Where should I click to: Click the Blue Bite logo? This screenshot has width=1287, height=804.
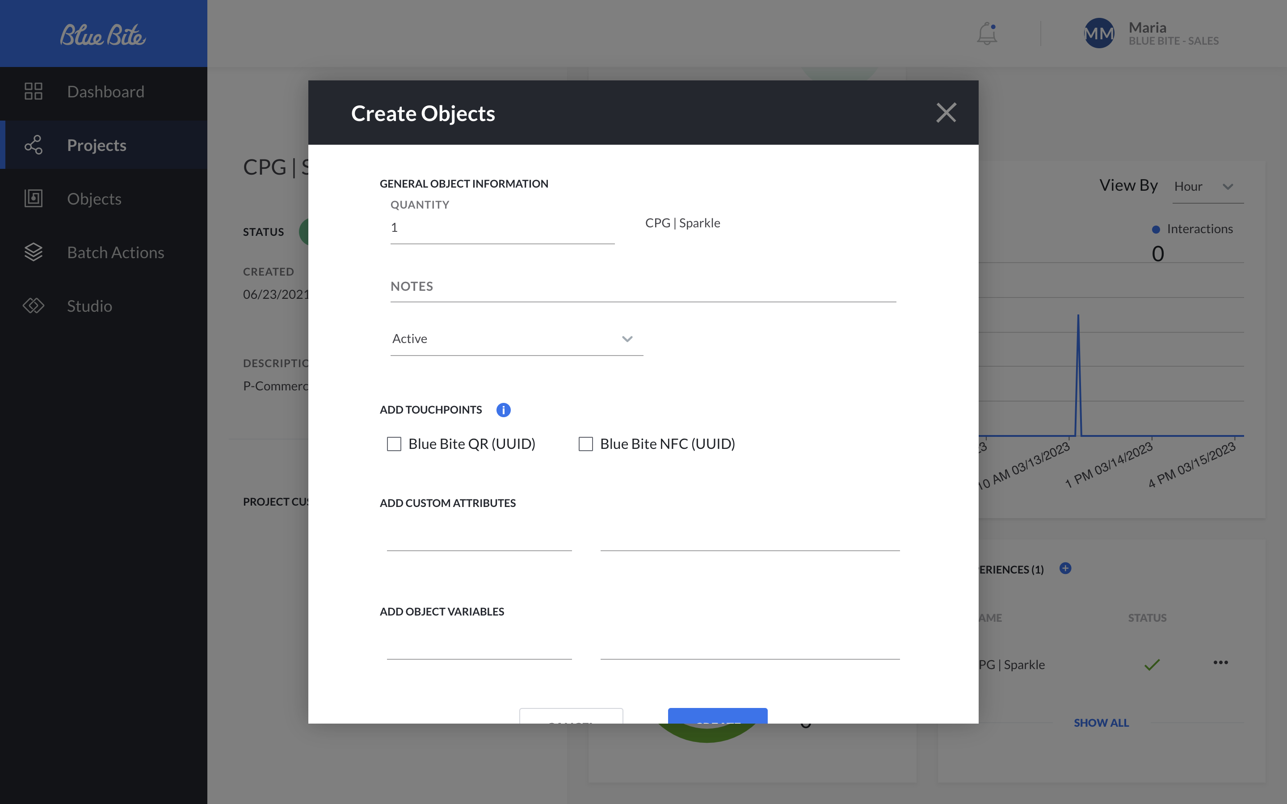103,34
